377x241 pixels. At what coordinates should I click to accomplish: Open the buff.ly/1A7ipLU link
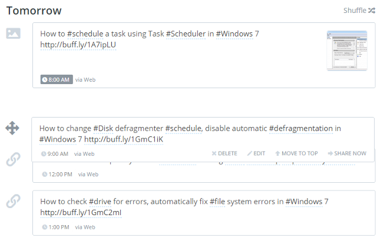[x=78, y=45]
